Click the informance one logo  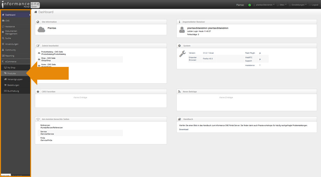pos(21,4)
